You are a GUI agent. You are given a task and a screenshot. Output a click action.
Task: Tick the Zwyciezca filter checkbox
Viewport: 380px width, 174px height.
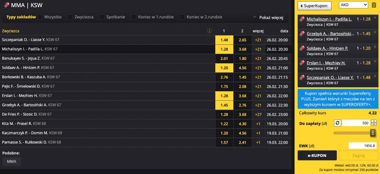point(70,17)
